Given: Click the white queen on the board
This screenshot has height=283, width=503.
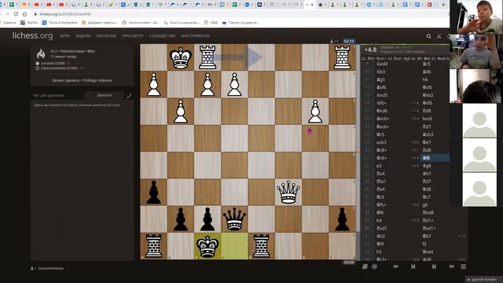Looking at the screenshot, I should pos(288,192).
